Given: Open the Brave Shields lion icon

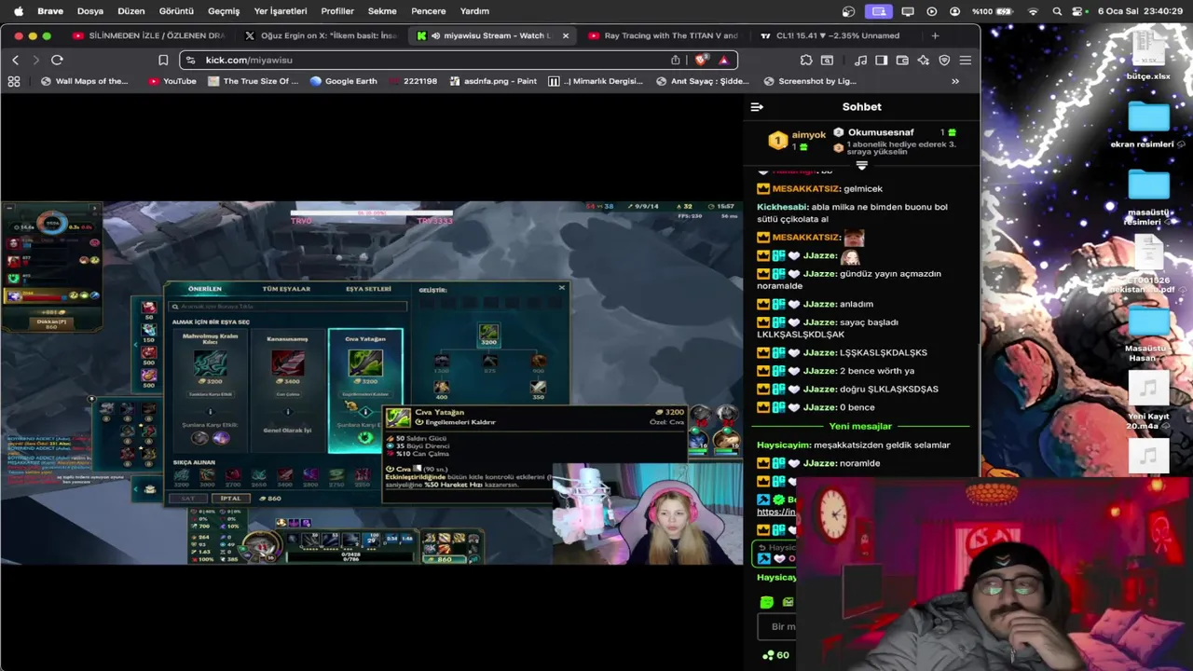Looking at the screenshot, I should [702, 60].
